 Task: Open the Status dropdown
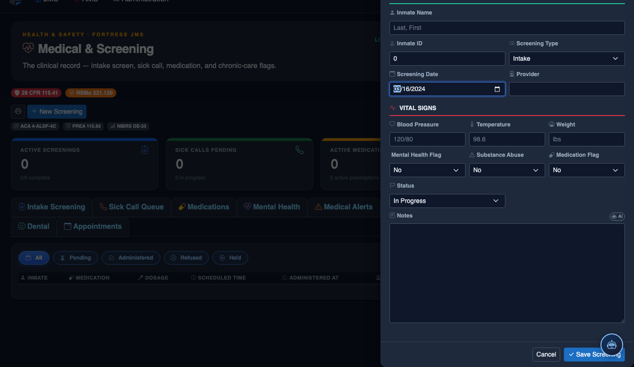447,201
